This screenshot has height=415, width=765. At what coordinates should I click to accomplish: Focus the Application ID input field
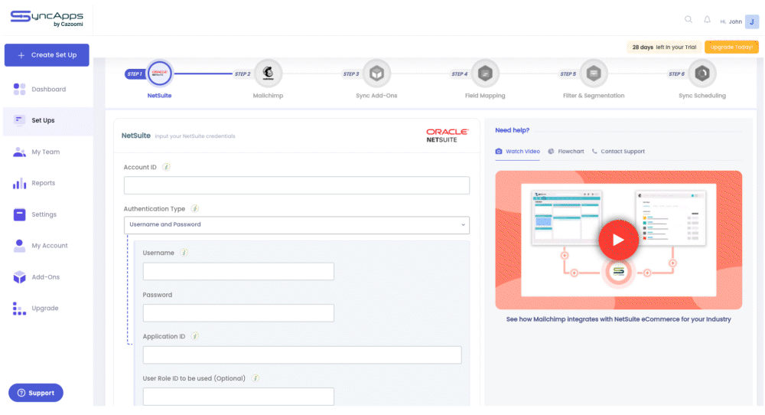point(302,355)
